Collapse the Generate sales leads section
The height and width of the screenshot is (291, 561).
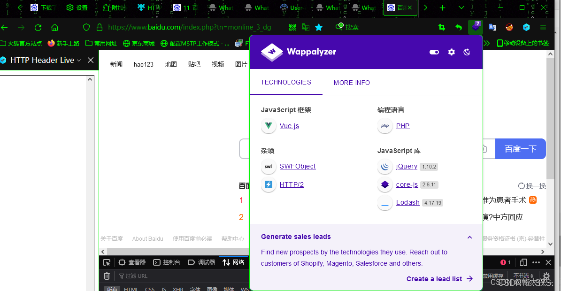(x=469, y=237)
